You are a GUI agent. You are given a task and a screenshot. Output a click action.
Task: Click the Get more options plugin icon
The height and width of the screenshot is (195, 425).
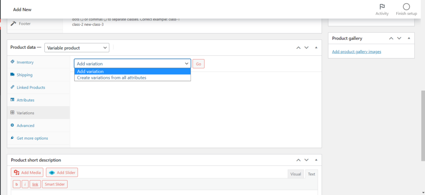click(x=12, y=138)
